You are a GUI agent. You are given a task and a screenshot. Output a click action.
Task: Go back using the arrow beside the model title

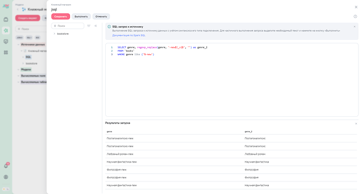tap(17, 9)
